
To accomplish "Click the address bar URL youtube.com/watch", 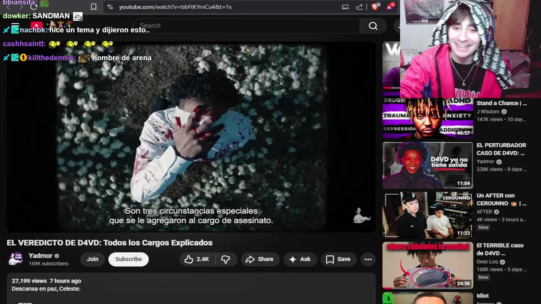I will (175, 7).
